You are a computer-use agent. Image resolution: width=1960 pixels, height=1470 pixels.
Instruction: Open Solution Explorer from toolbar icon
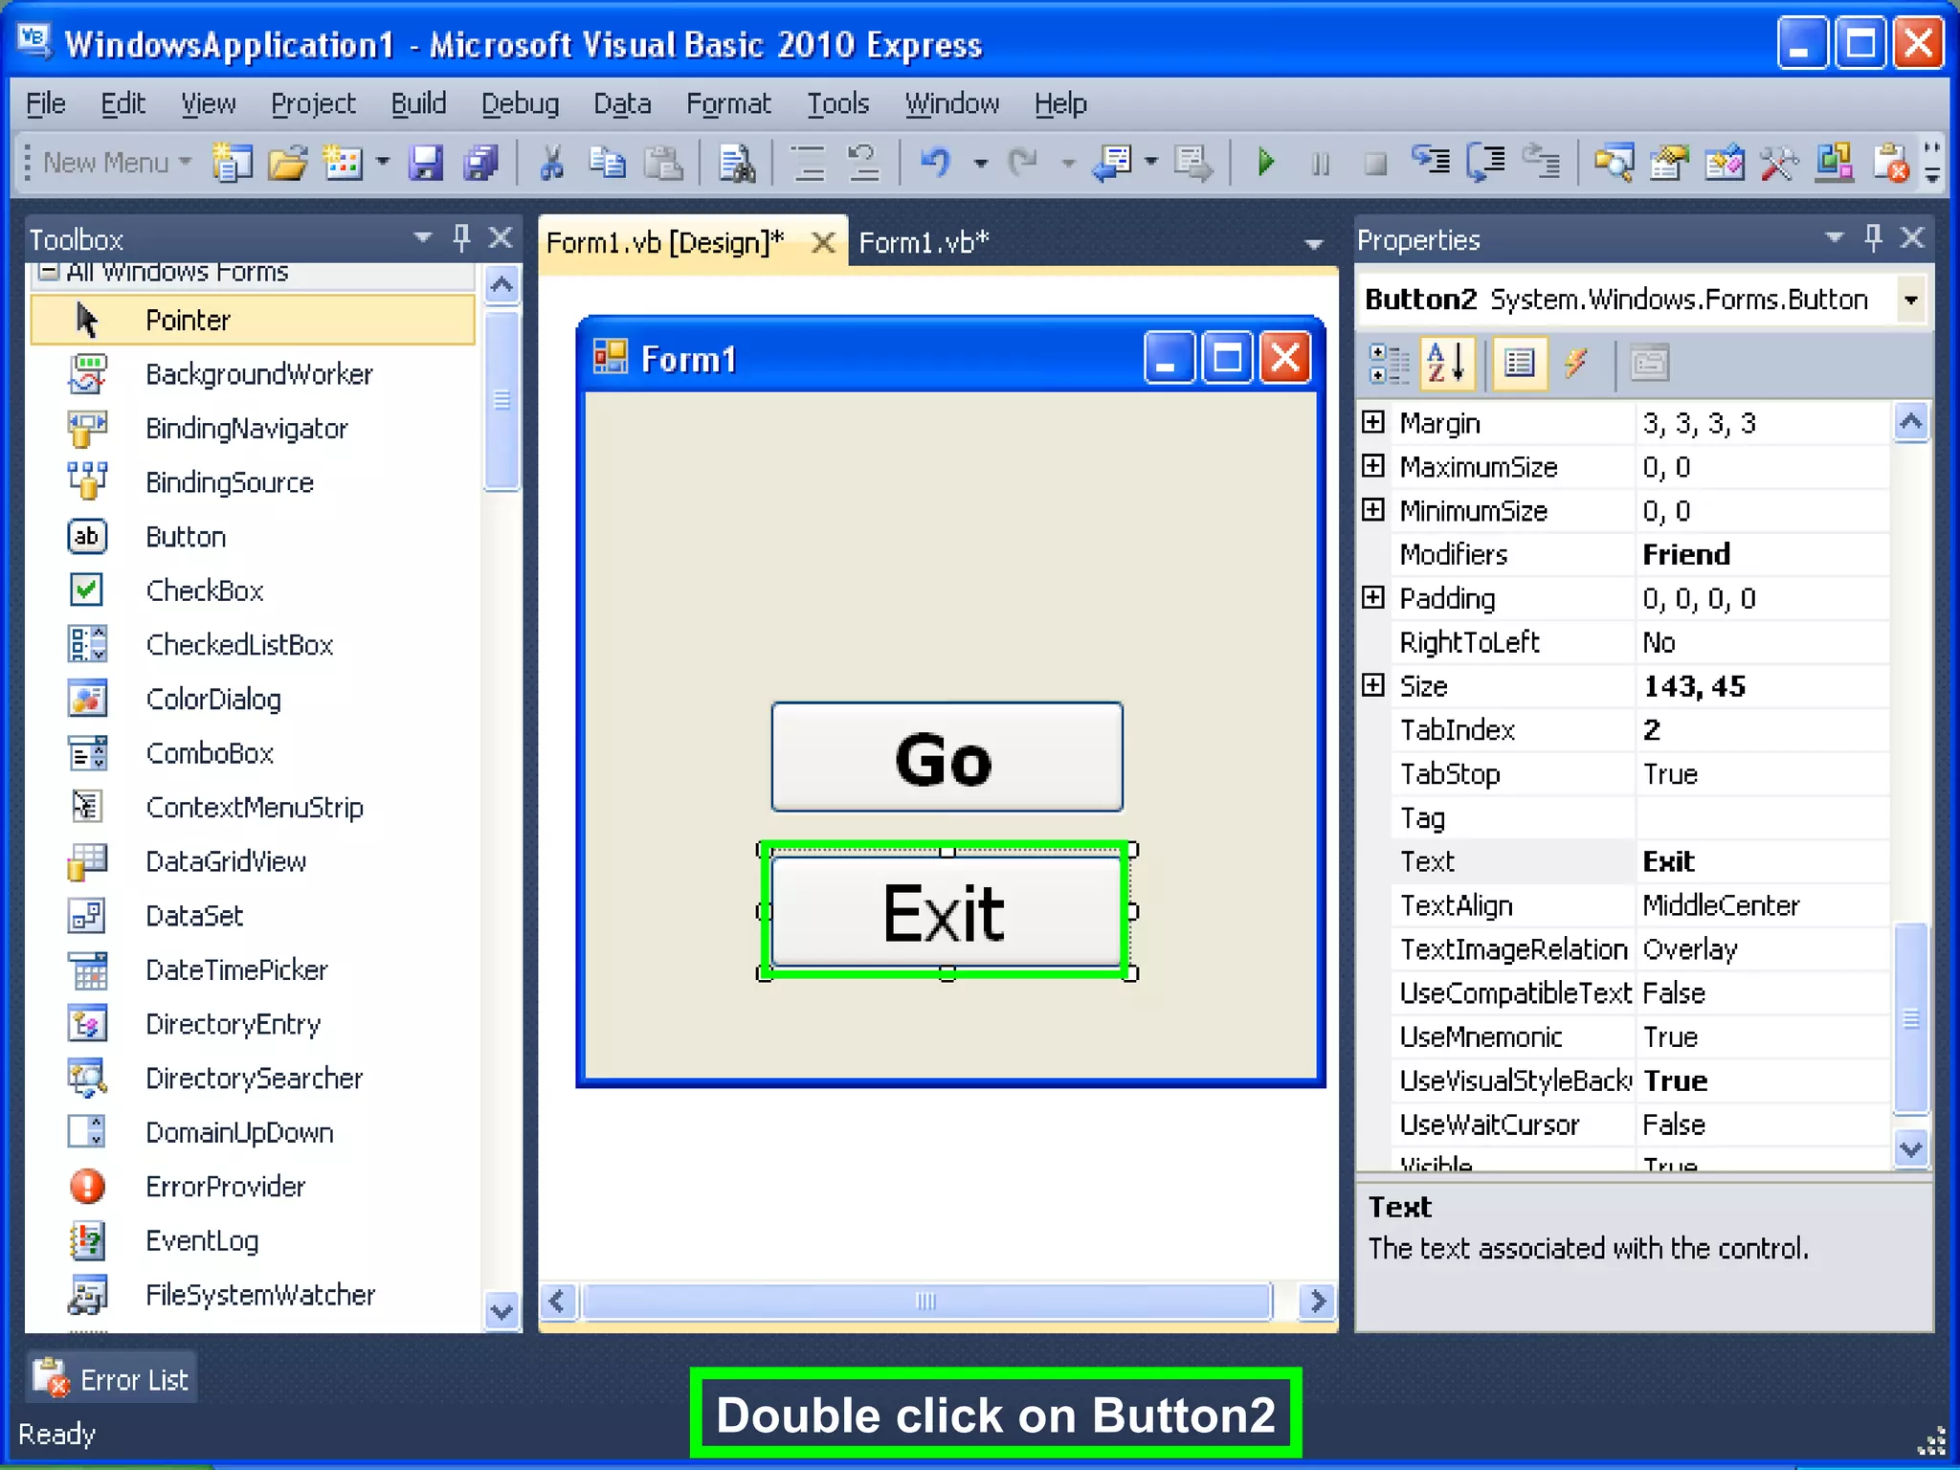pos(1614,163)
